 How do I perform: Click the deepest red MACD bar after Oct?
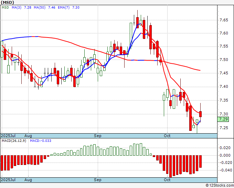[x=170, y=166]
